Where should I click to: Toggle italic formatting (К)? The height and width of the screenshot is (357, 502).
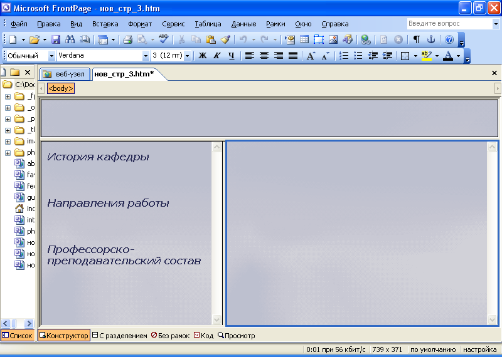click(x=216, y=56)
